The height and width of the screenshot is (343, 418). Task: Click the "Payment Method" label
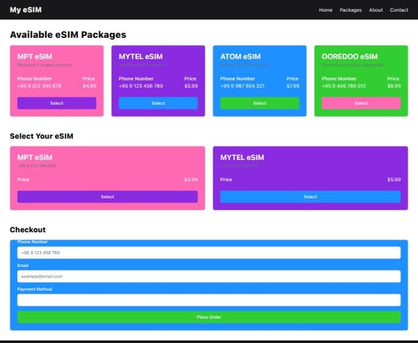point(35,289)
